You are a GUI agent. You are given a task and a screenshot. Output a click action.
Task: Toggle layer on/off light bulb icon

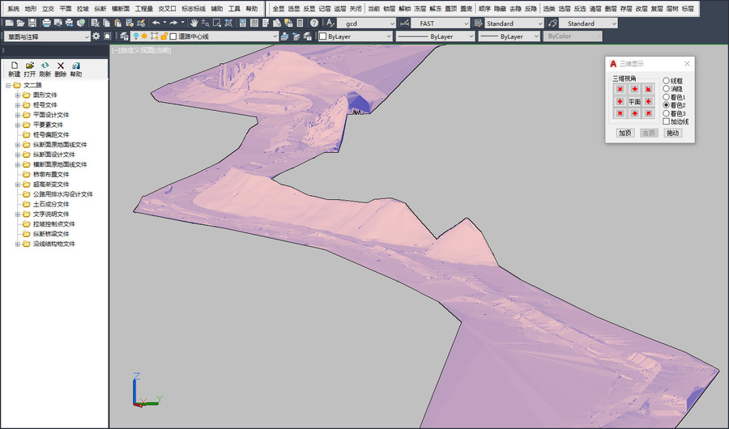point(135,36)
